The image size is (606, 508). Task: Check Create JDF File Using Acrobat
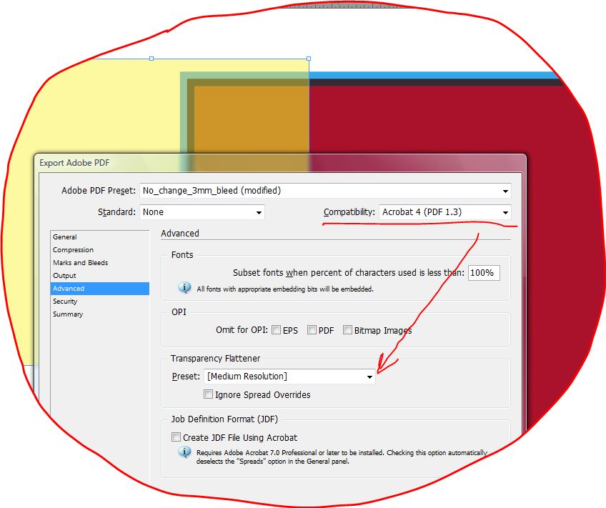tap(176, 437)
